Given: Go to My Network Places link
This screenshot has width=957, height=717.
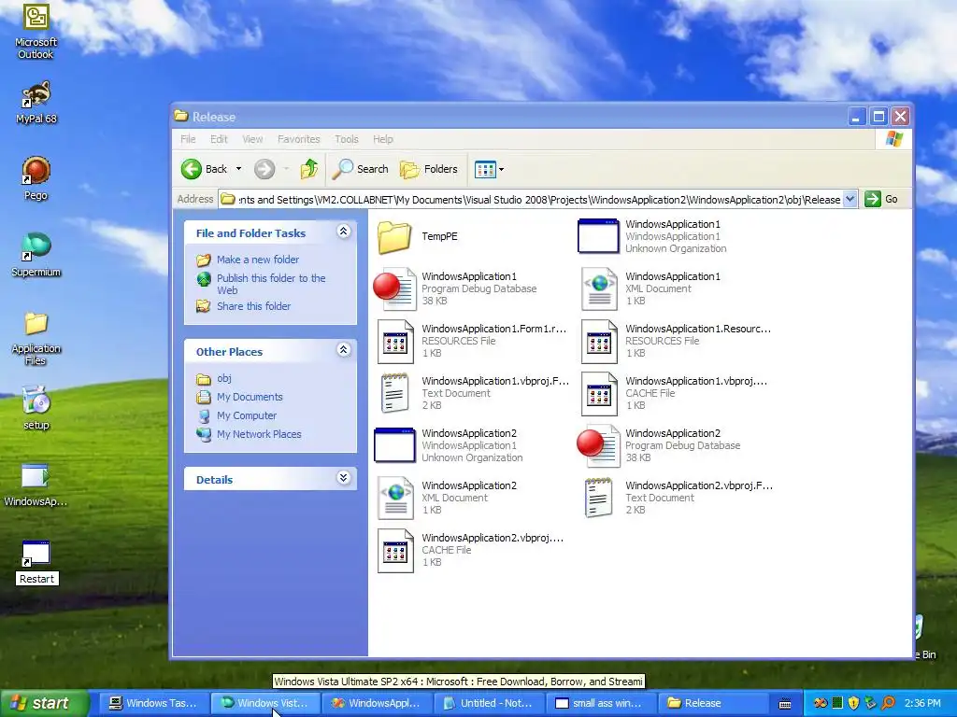Looking at the screenshot, I should click(259, 434).
